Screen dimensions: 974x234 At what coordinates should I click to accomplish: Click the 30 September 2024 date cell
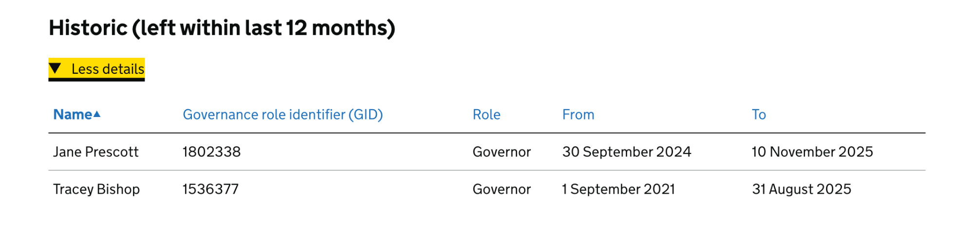pyautogui.click(x=626, y=152)
